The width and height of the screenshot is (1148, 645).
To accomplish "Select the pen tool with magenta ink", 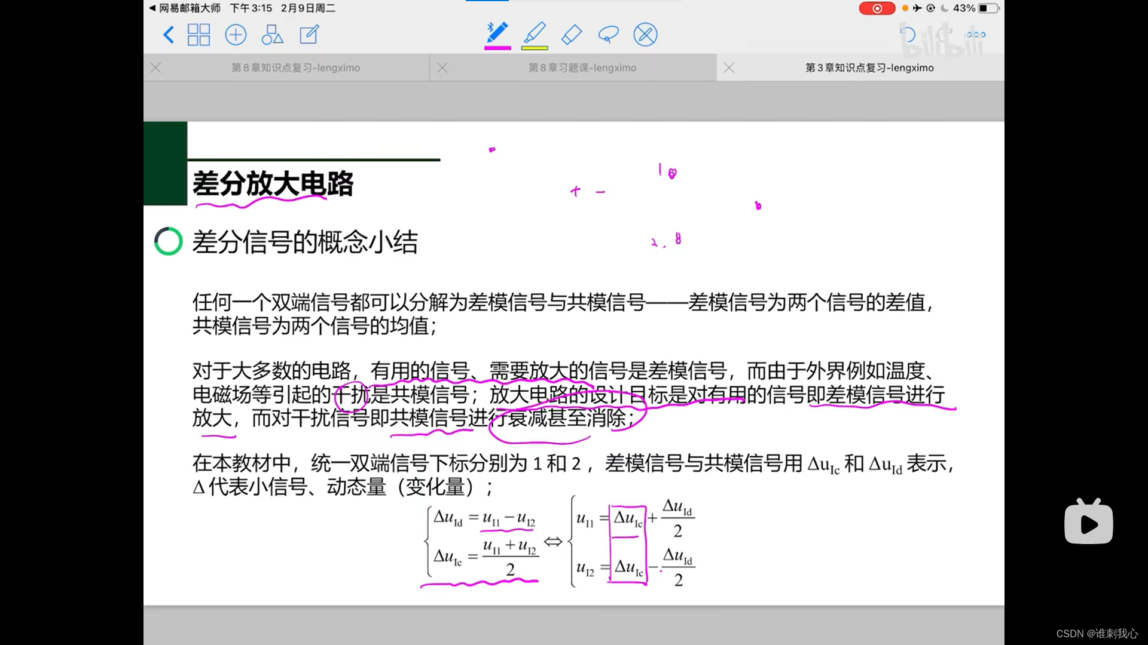I will (497, 32).
